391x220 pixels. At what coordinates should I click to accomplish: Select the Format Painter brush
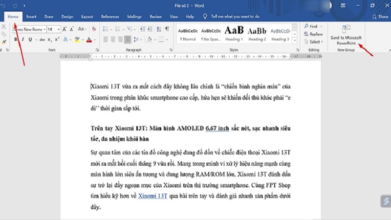click(3, 42)
